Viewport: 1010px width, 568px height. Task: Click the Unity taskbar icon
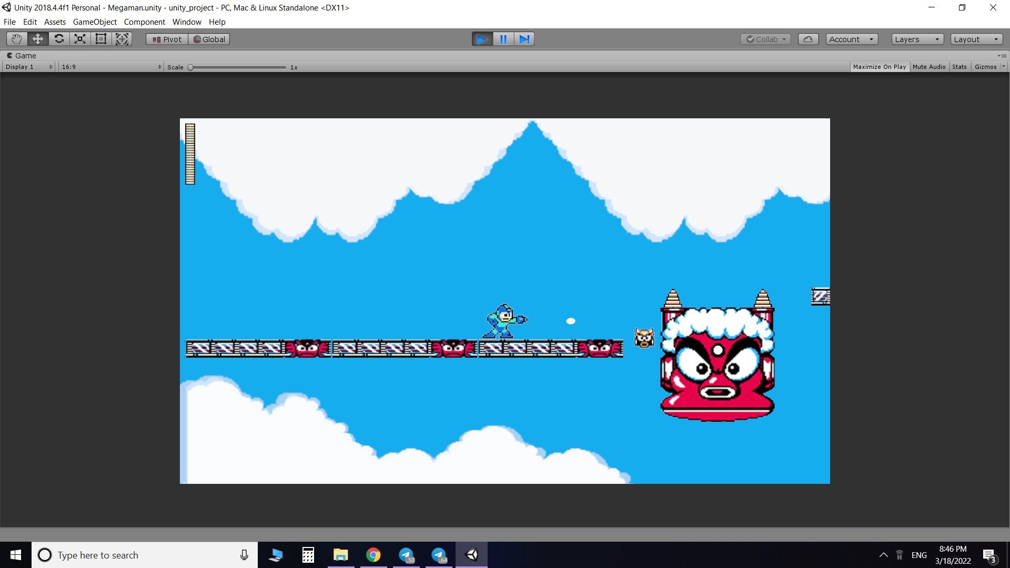(x=472, y=555)
